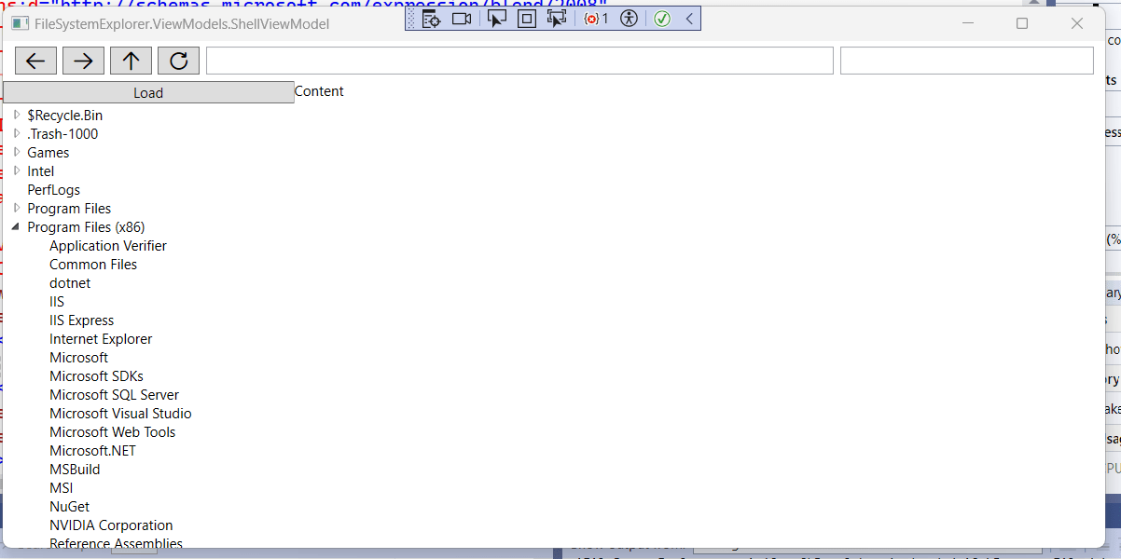Screen dimensions: 1121x559
Task: Expand the $Recycle.Bin tree node
Action: [x=16, y=115]
